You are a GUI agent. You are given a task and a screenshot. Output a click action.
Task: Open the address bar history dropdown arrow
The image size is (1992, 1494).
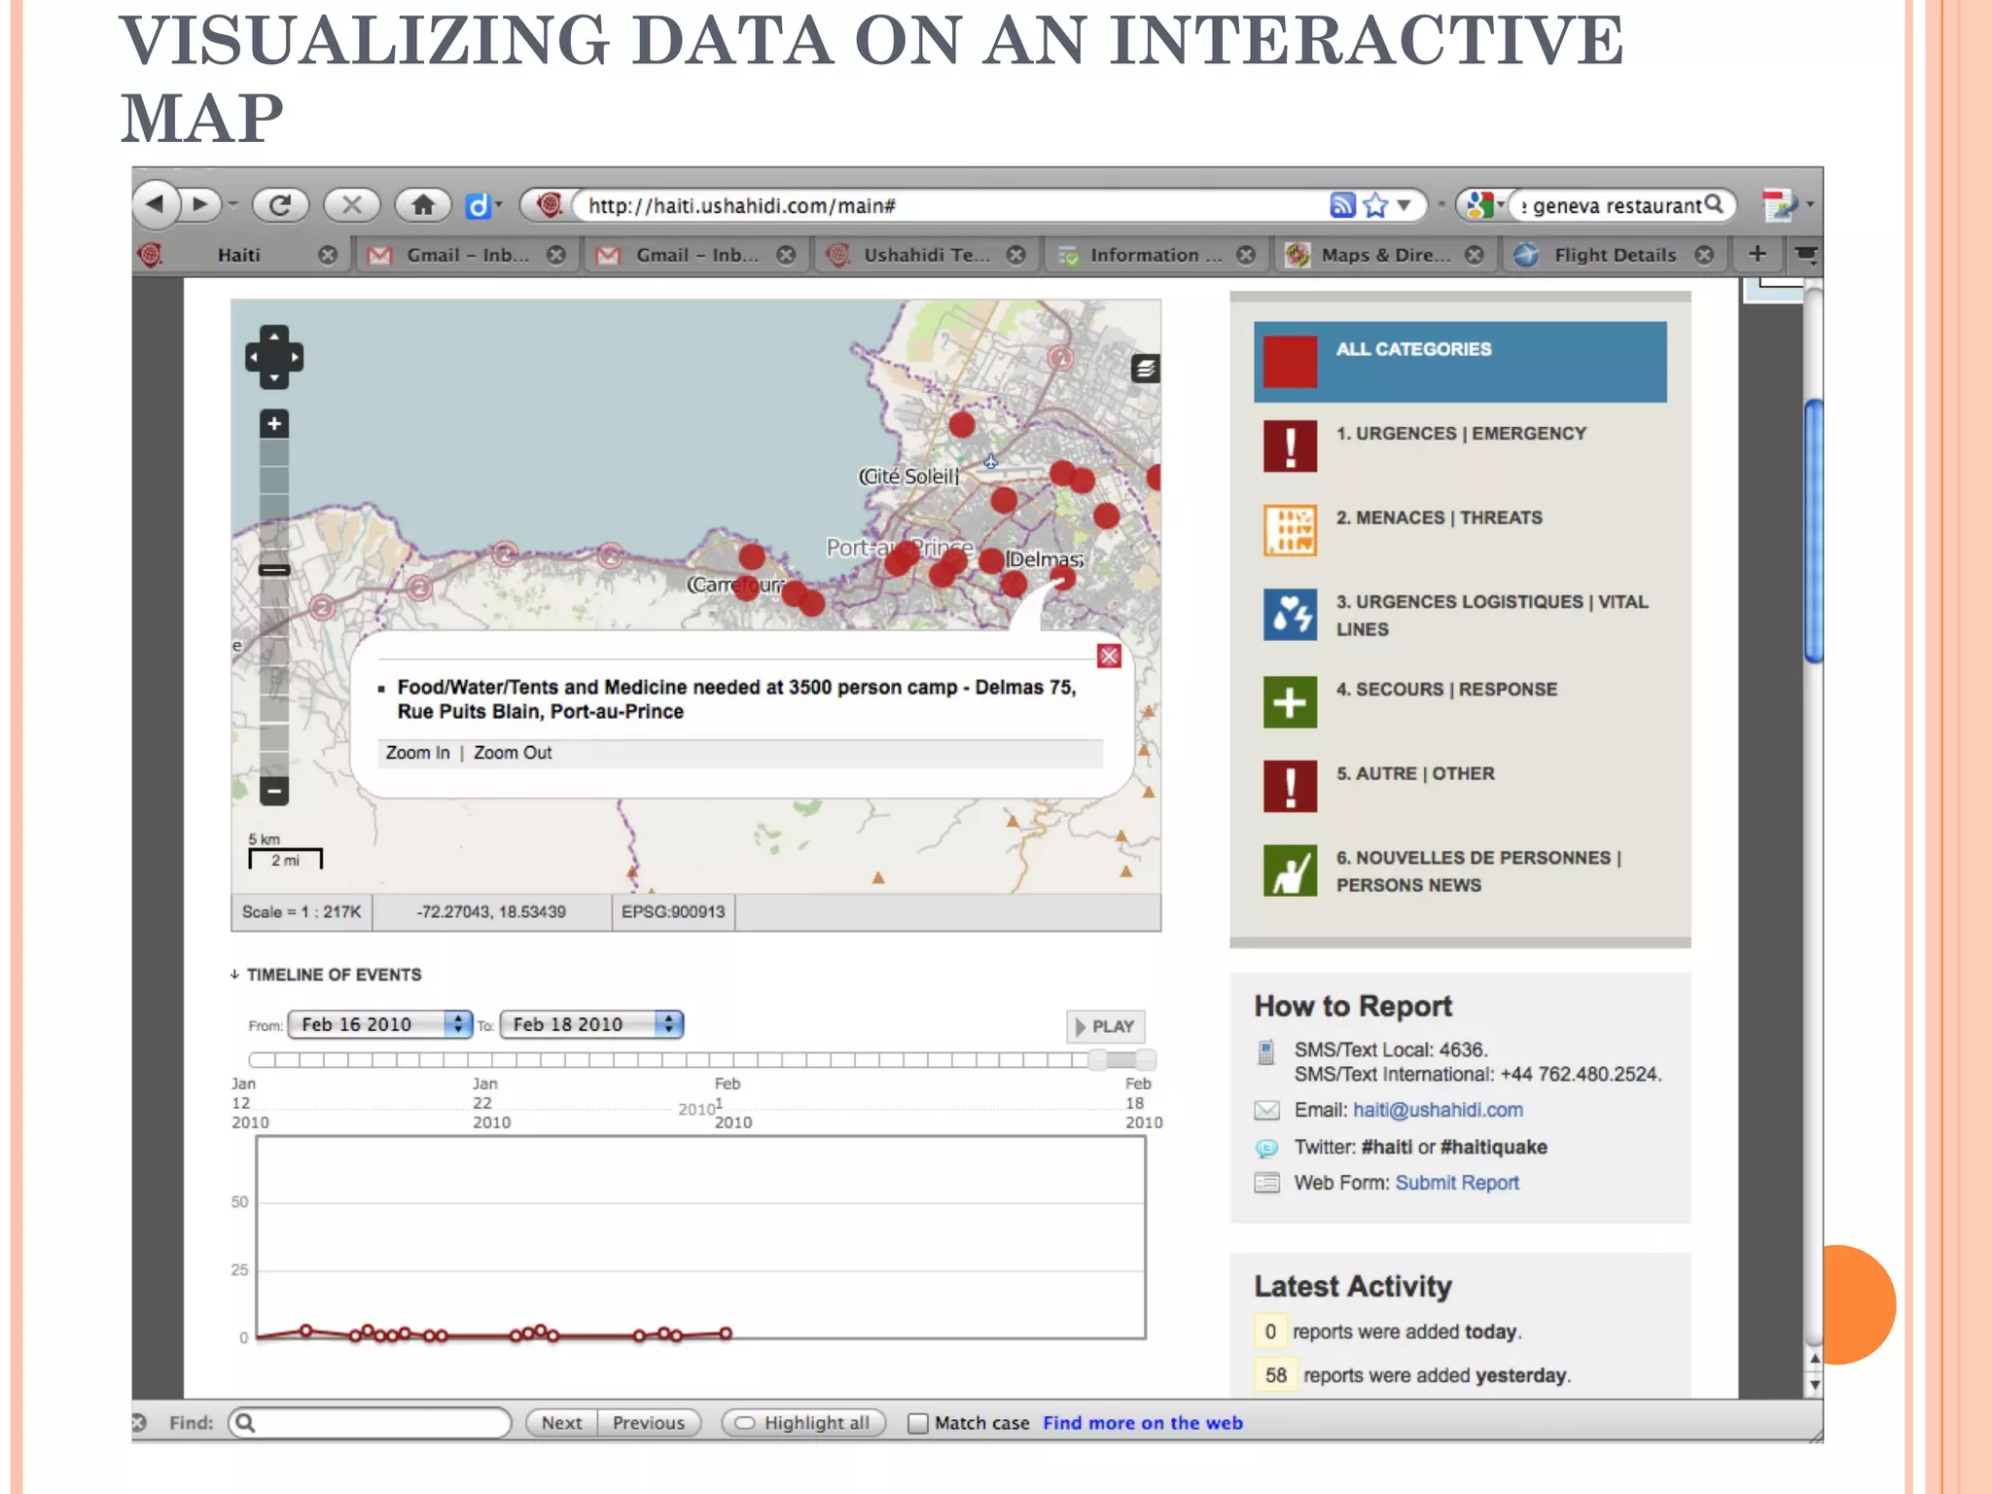[1404, 205]
